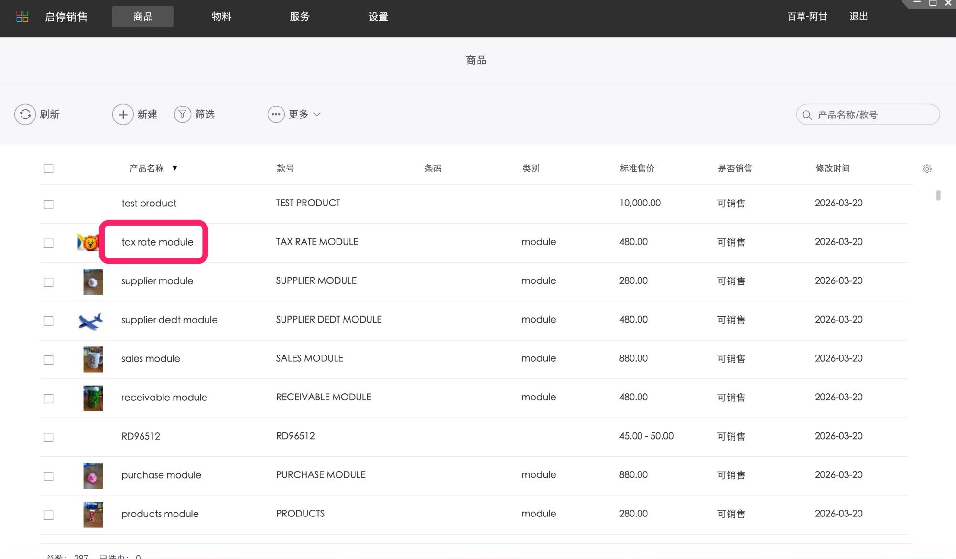Click the 新建 button label
956x559 pixels.
pos(147,115)
